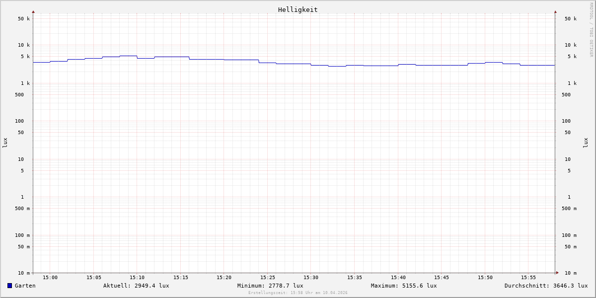Viewport: 596px width, 298px height.
Task: Click the right axis 10 m label
Action: click(x=571, y=273)
